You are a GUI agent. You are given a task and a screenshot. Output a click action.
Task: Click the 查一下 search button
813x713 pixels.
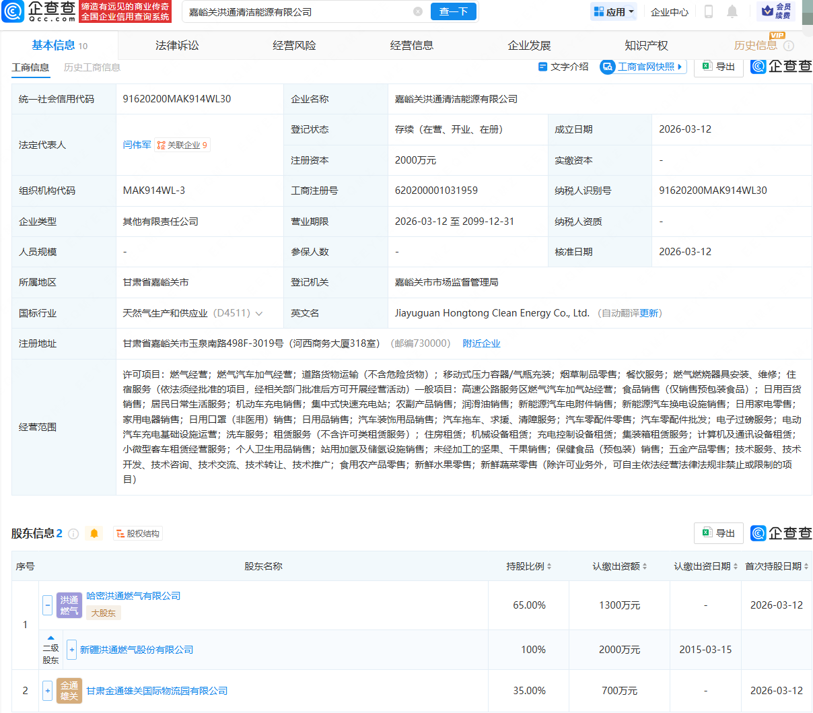pyautogui.click(x=453, y=11)
